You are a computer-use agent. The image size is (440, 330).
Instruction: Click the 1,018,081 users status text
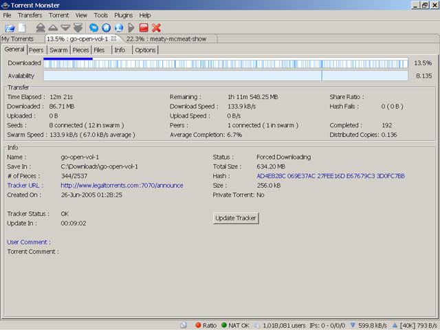284,325
